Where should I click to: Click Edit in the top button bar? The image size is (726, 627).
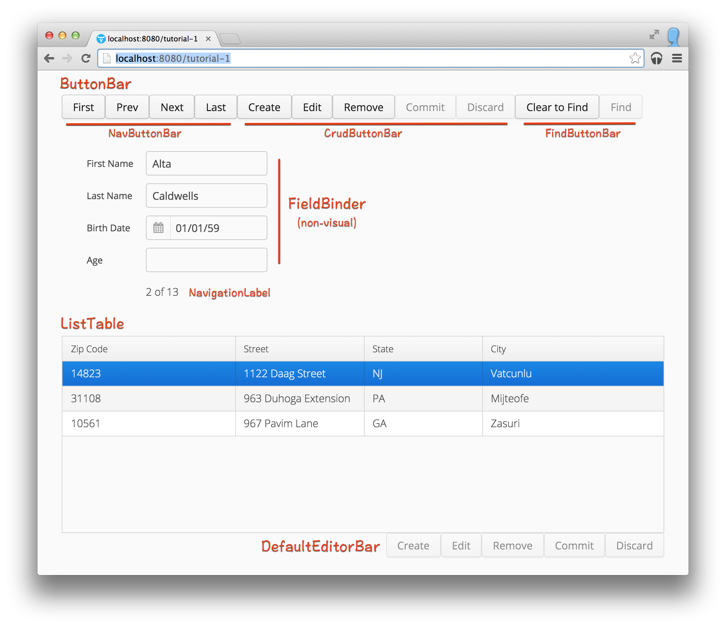click(x=312, y=107)
